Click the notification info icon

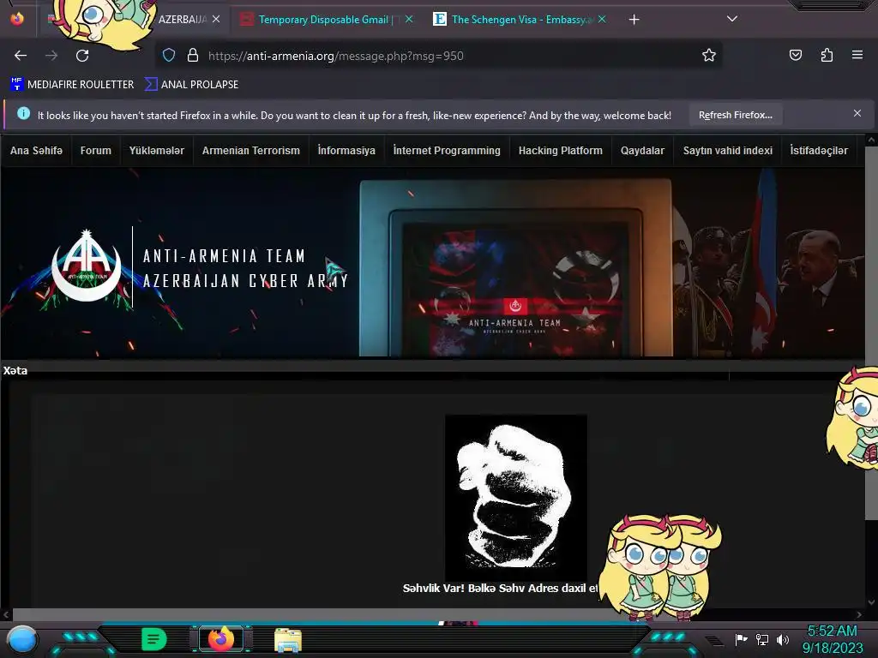[23, 114]
